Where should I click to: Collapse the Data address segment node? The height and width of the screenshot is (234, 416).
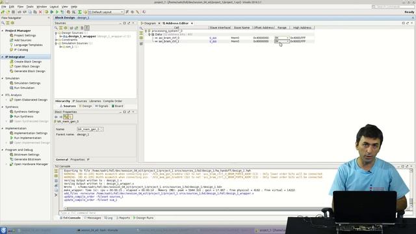pyautogui.click(x=149, y=34)
